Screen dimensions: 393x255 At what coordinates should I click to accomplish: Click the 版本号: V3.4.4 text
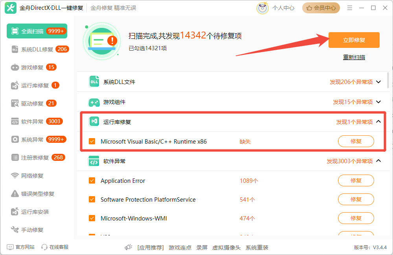click(x=370, y=248)
